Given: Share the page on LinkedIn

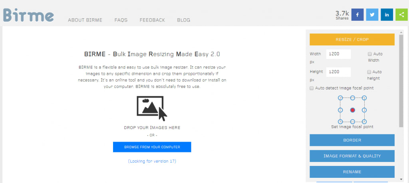Looking at the screenshot, I should point(387,15).
